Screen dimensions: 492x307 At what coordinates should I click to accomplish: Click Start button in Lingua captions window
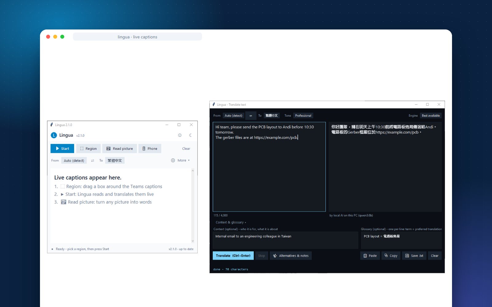pos(62,149)
